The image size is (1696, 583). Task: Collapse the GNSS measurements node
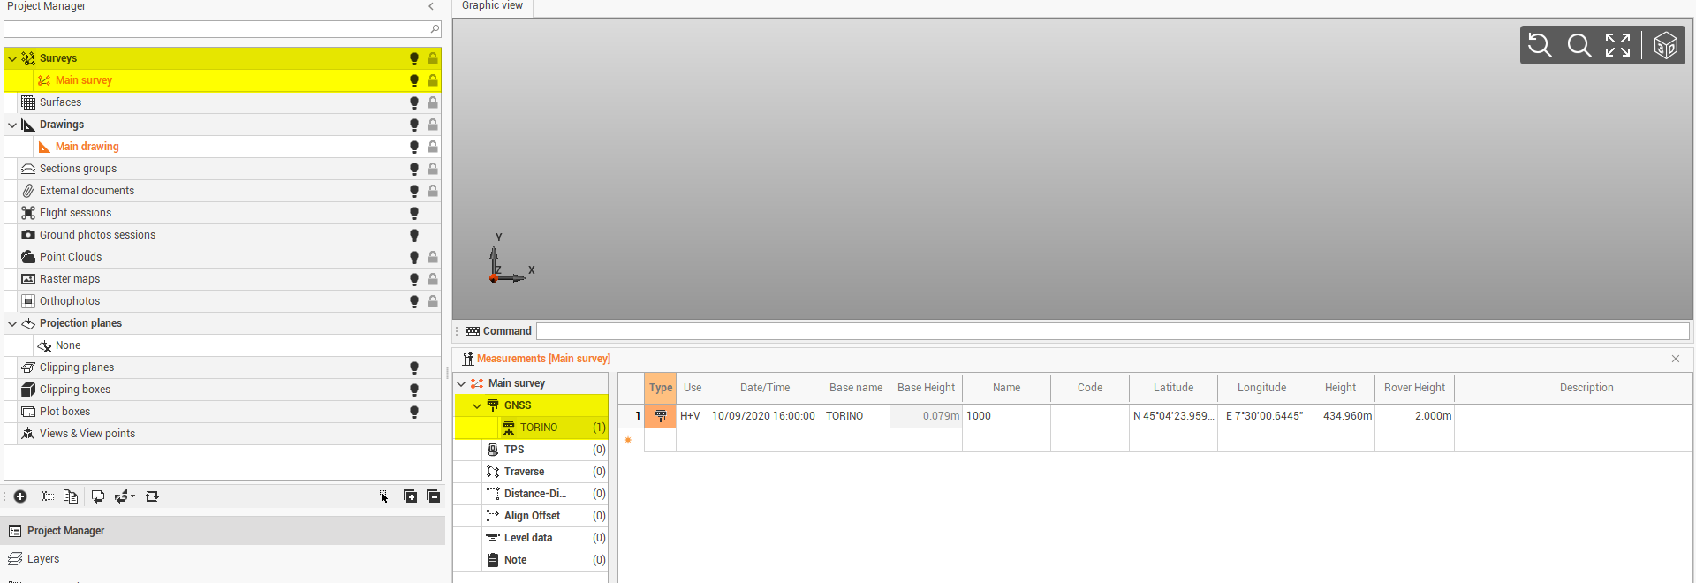tap(477, 405)
